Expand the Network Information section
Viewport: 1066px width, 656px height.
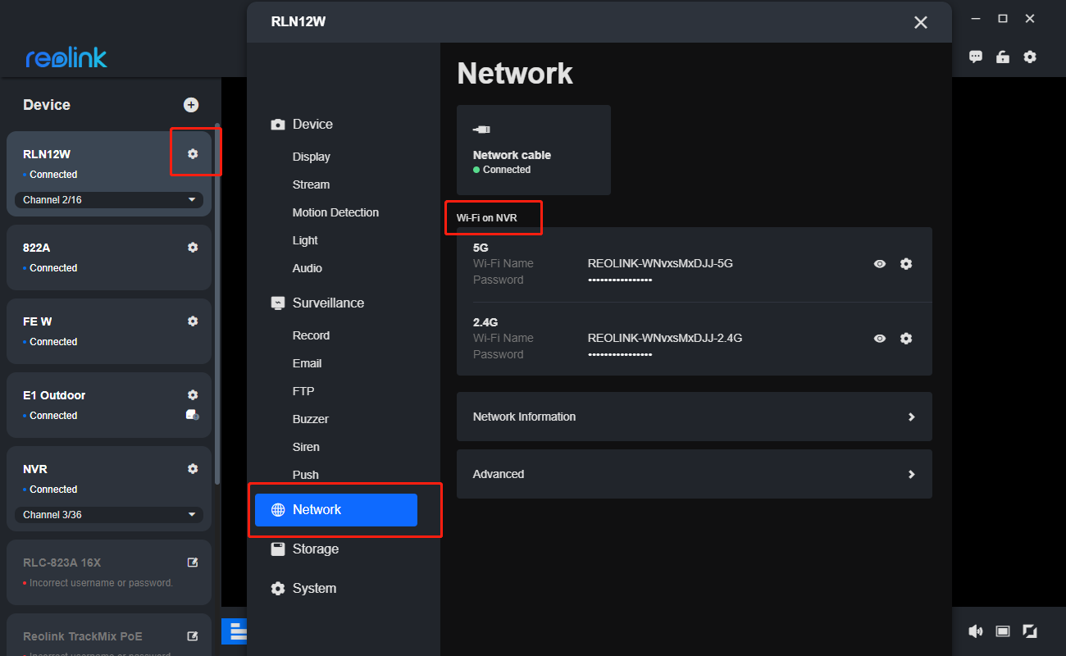tap(695, 417)
